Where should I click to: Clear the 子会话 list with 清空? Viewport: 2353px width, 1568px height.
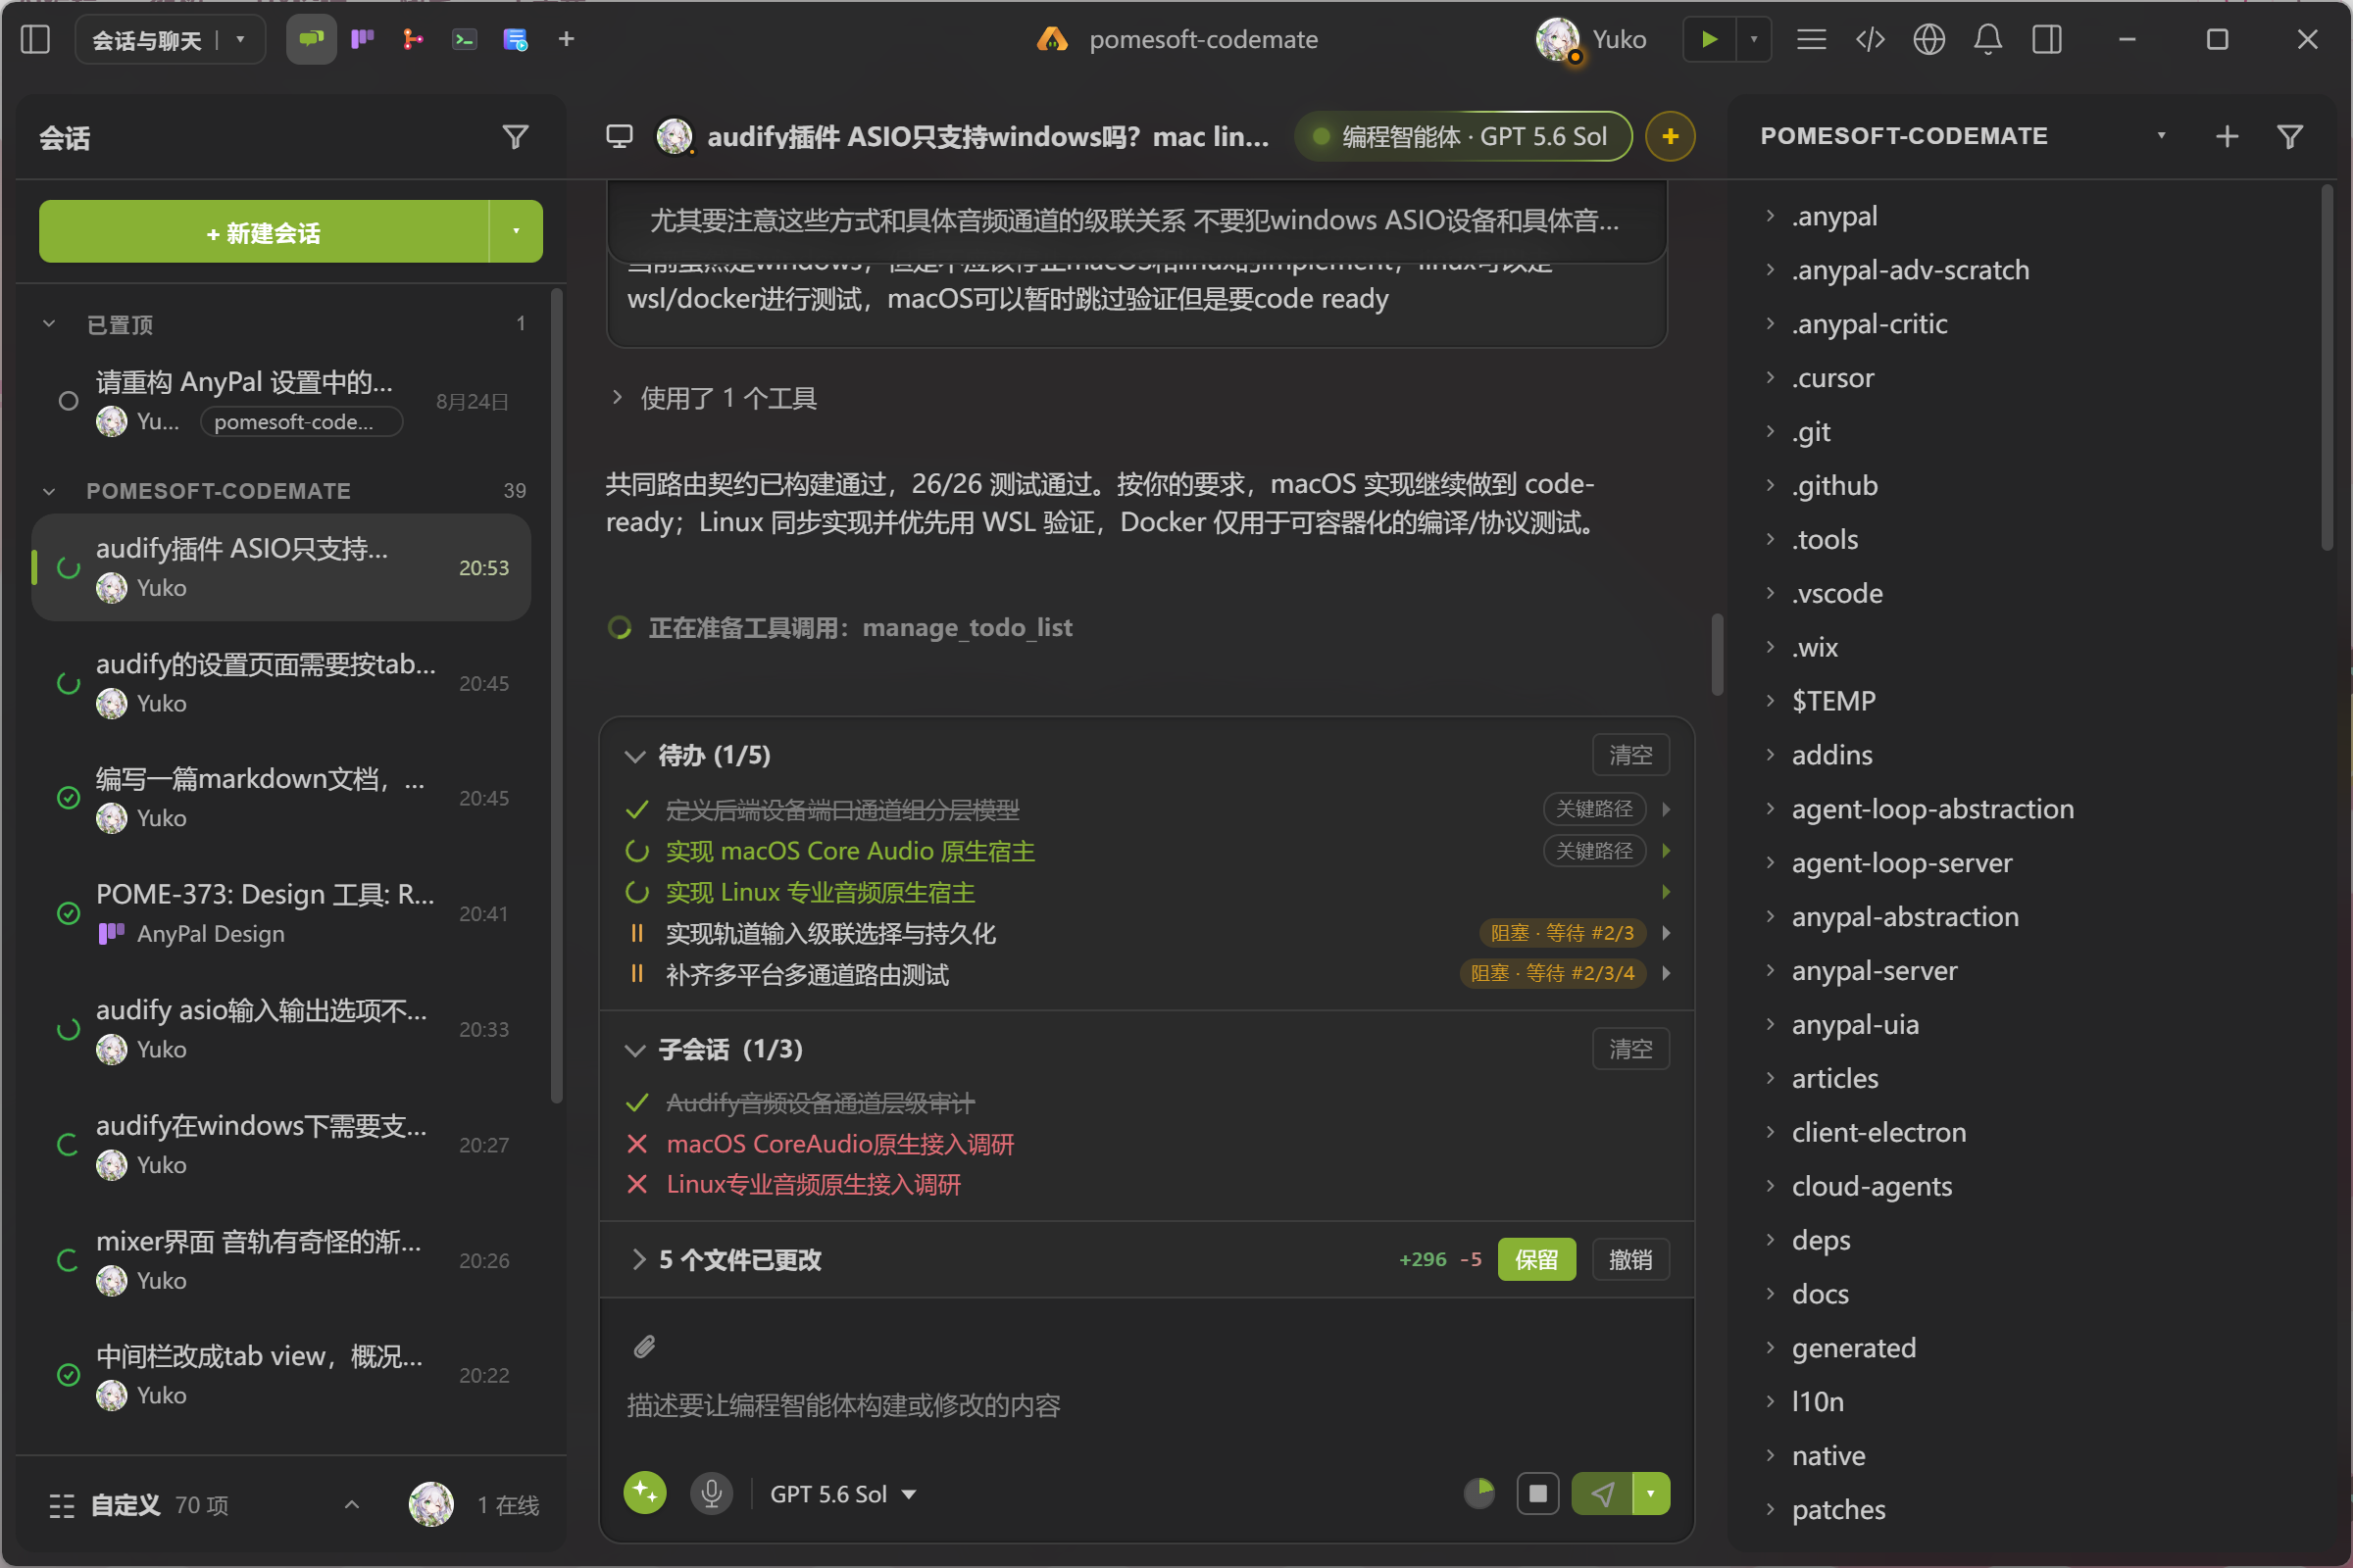1629,1049
